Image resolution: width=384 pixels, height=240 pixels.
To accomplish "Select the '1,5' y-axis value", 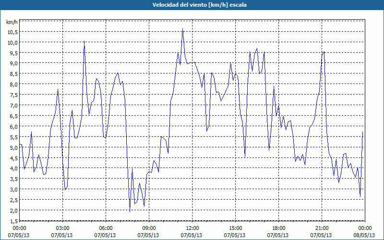I will (x=14, y=222).
